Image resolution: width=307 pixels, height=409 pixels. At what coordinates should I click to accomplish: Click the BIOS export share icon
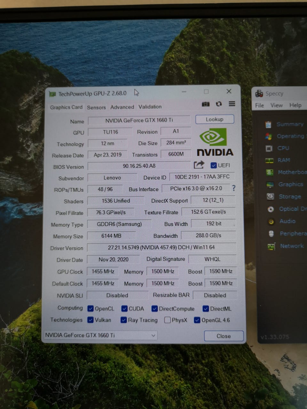(199, 165)
